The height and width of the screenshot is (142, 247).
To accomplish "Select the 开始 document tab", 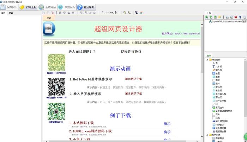I will click(49, 18).
